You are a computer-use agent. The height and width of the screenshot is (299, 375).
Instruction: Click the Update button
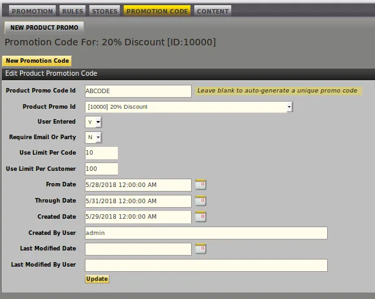click(97, 279)
